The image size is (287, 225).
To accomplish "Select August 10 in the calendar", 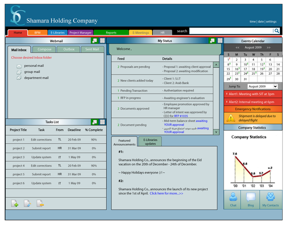I will (245, 64).
